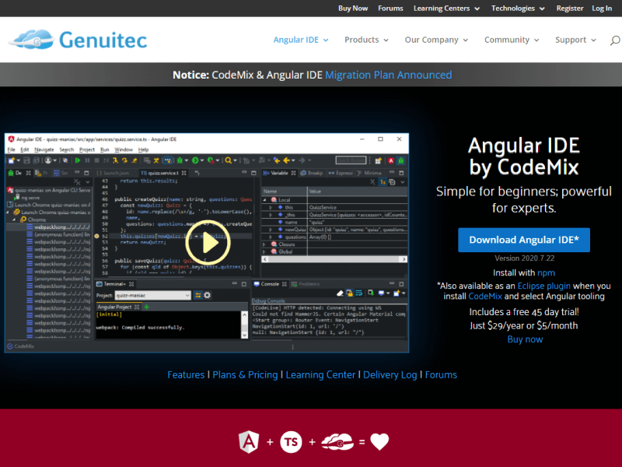The image size is (622, 467).
Task: Open the Forums link below the video
Action: [441, 375]
